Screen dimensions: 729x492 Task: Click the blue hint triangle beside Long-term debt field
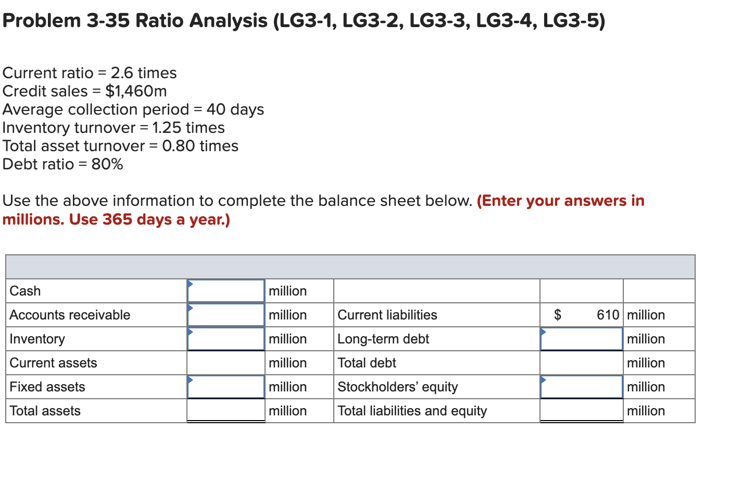click(x=543, y=331)
